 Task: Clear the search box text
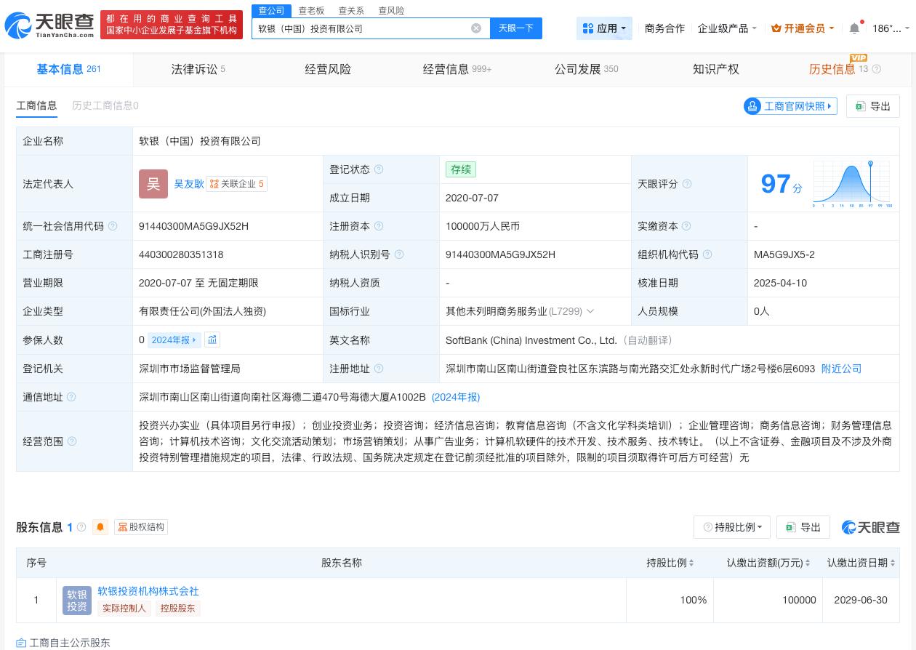(476, 28)
